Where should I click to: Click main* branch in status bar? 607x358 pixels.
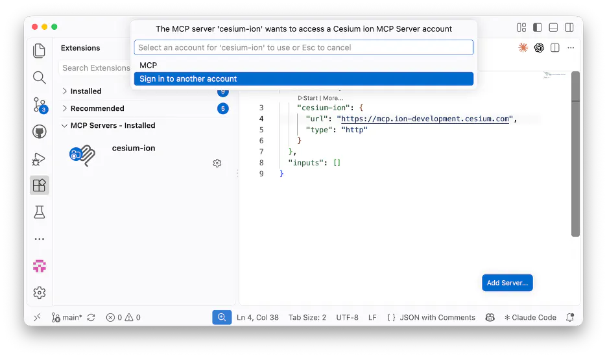pyautogui.click(x=67, y=317)
